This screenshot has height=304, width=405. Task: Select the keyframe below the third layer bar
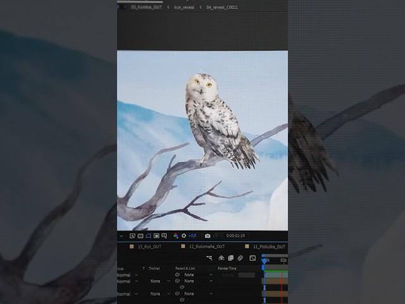click(265, 300)
